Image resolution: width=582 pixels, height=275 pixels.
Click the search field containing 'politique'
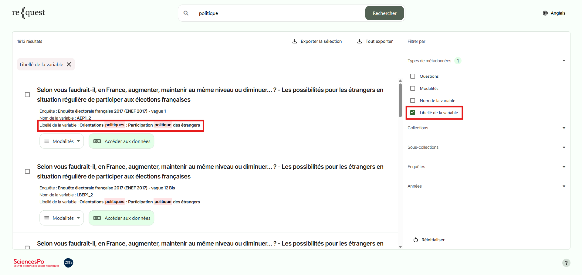click(x=279, y=13)
